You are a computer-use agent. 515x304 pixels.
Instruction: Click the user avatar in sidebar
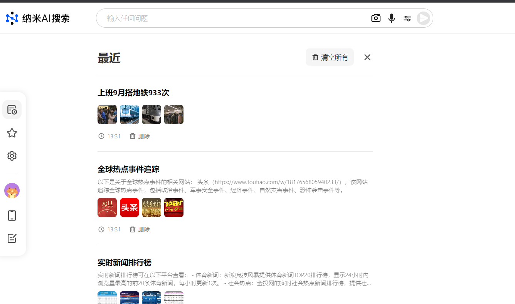tap(12, 191)
